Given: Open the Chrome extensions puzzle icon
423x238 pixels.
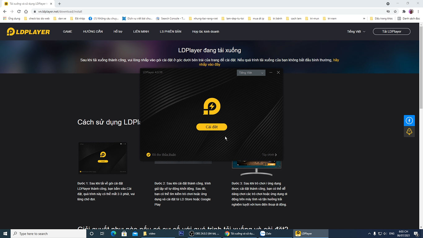Looking at the screenshot, I should coord(404,11).
